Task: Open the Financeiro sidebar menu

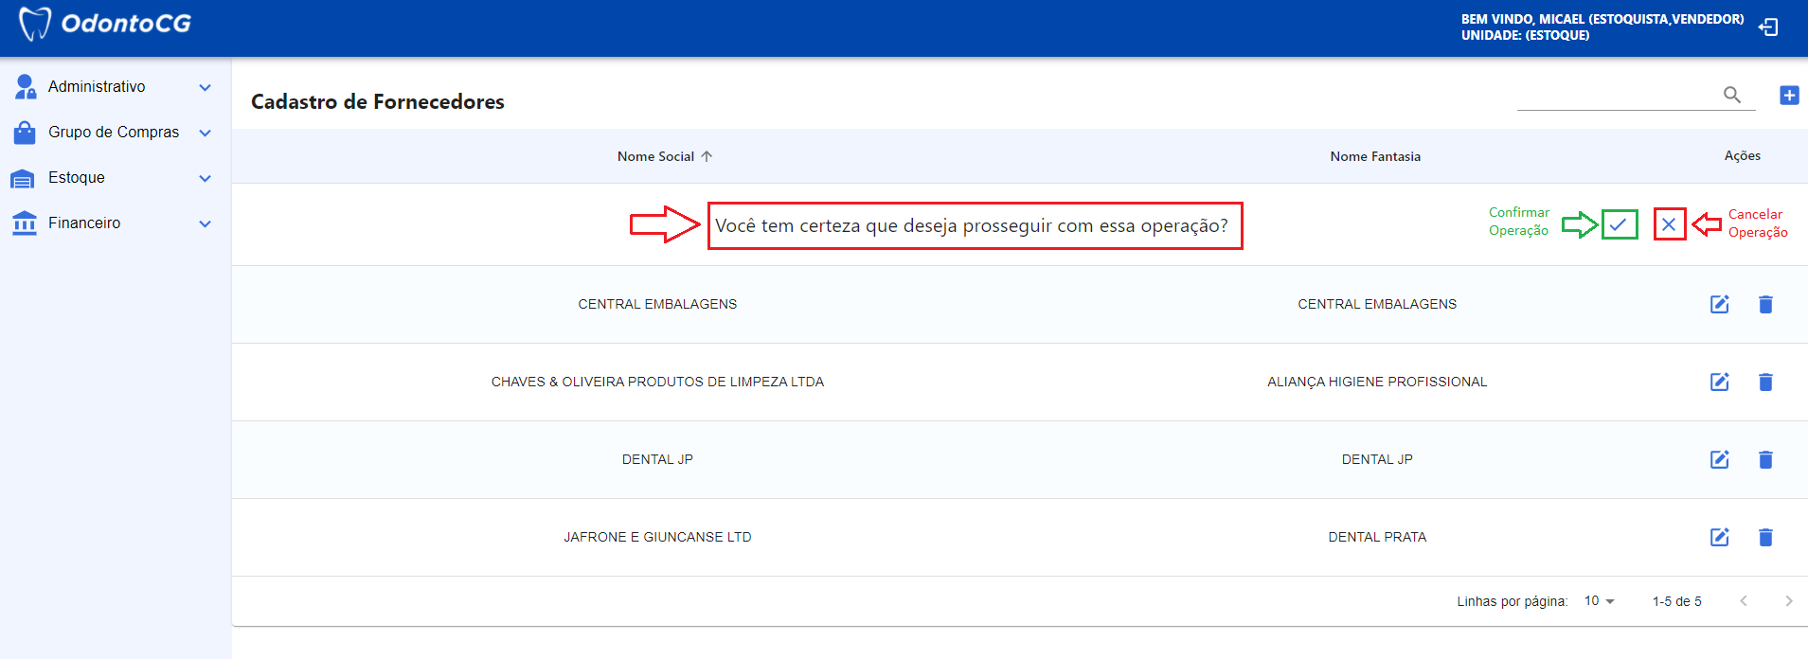Action: pos(84,223)
